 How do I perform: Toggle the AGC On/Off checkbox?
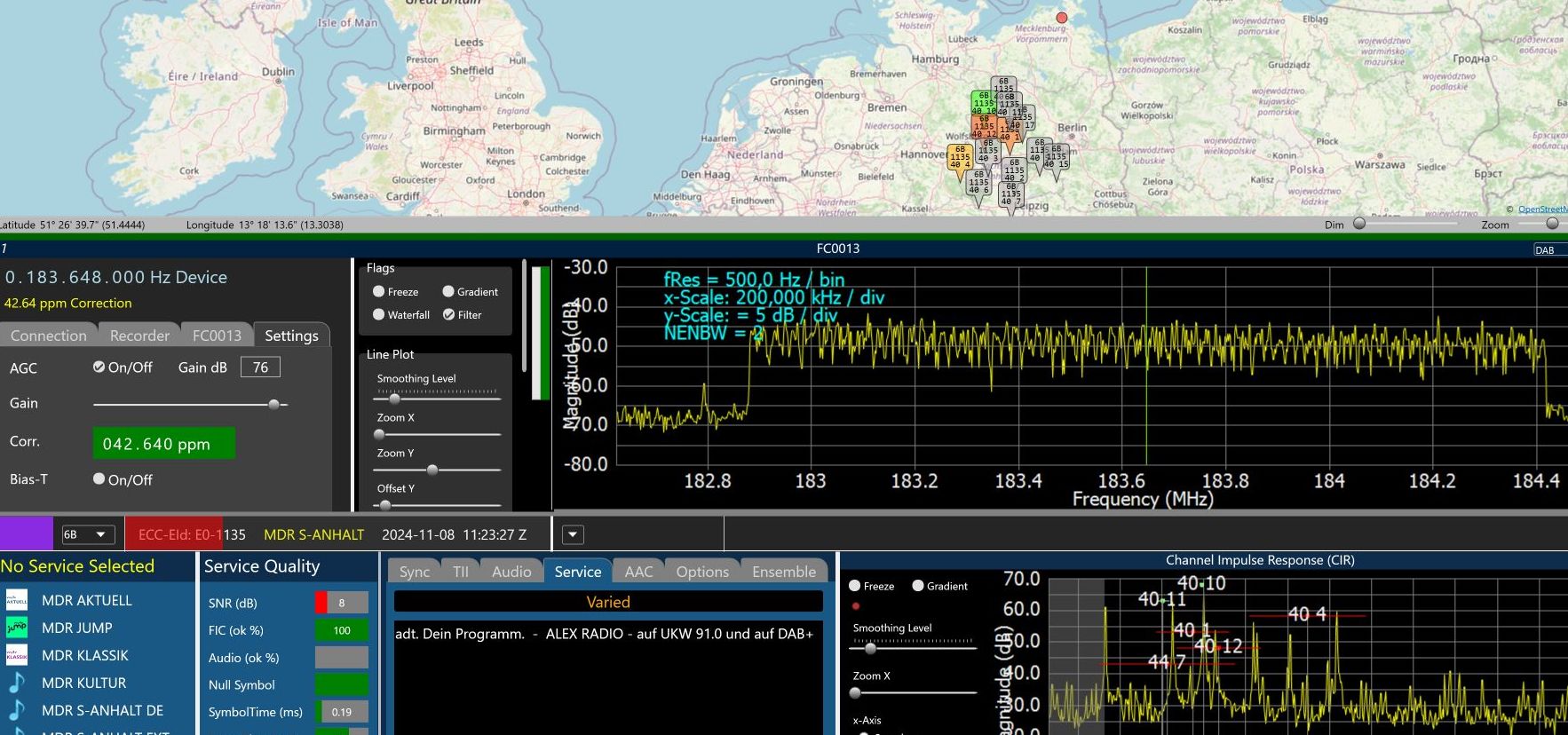[99, 367]
